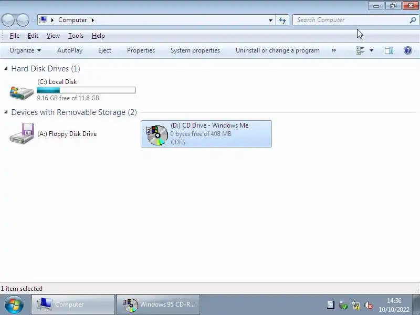Screen dimensions: 420x315
Task: Minimize the Computer window
Action: point(376,6)
